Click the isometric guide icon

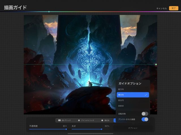[x=79, y=120]
